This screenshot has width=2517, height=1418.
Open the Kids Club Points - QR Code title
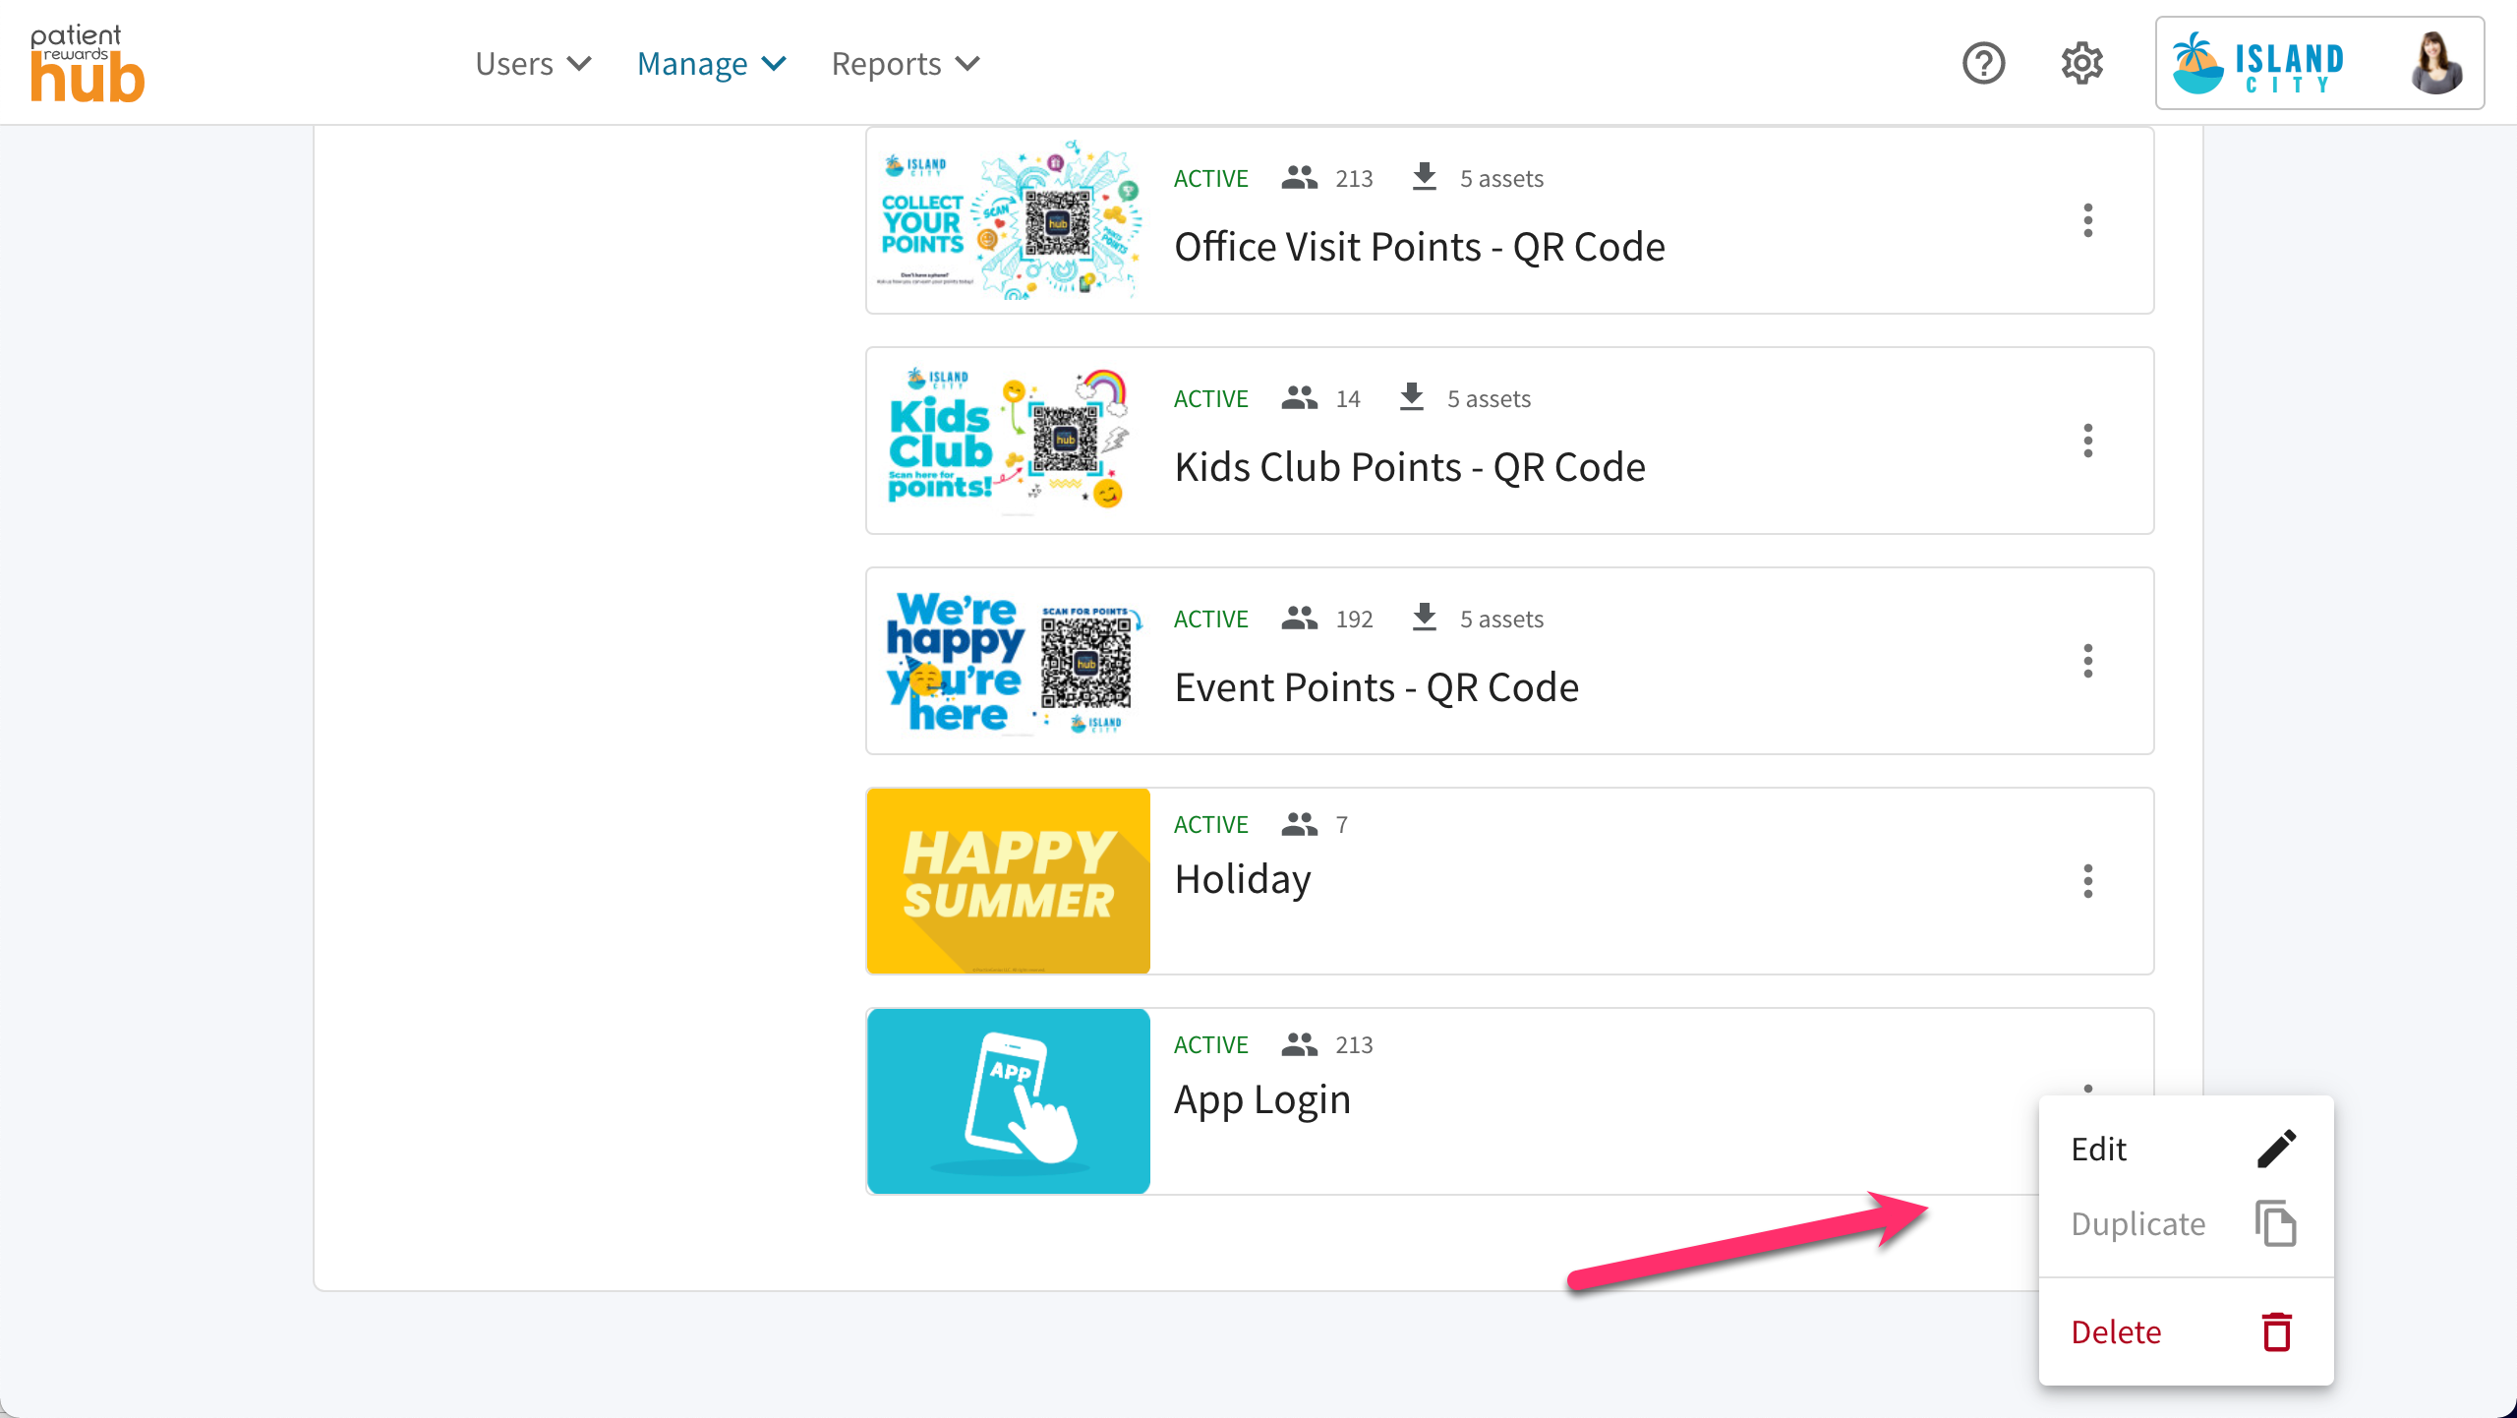tap(1410, 467)
